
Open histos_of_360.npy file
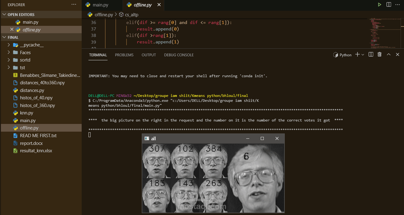pyautogui.click(x=41, y=105)
